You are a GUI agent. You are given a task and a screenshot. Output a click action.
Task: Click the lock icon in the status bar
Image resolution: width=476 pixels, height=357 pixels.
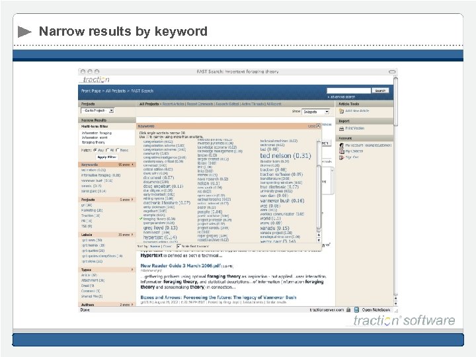tap(348, 310)
